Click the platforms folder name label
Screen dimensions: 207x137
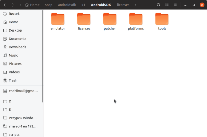click(x=136, y=29)
